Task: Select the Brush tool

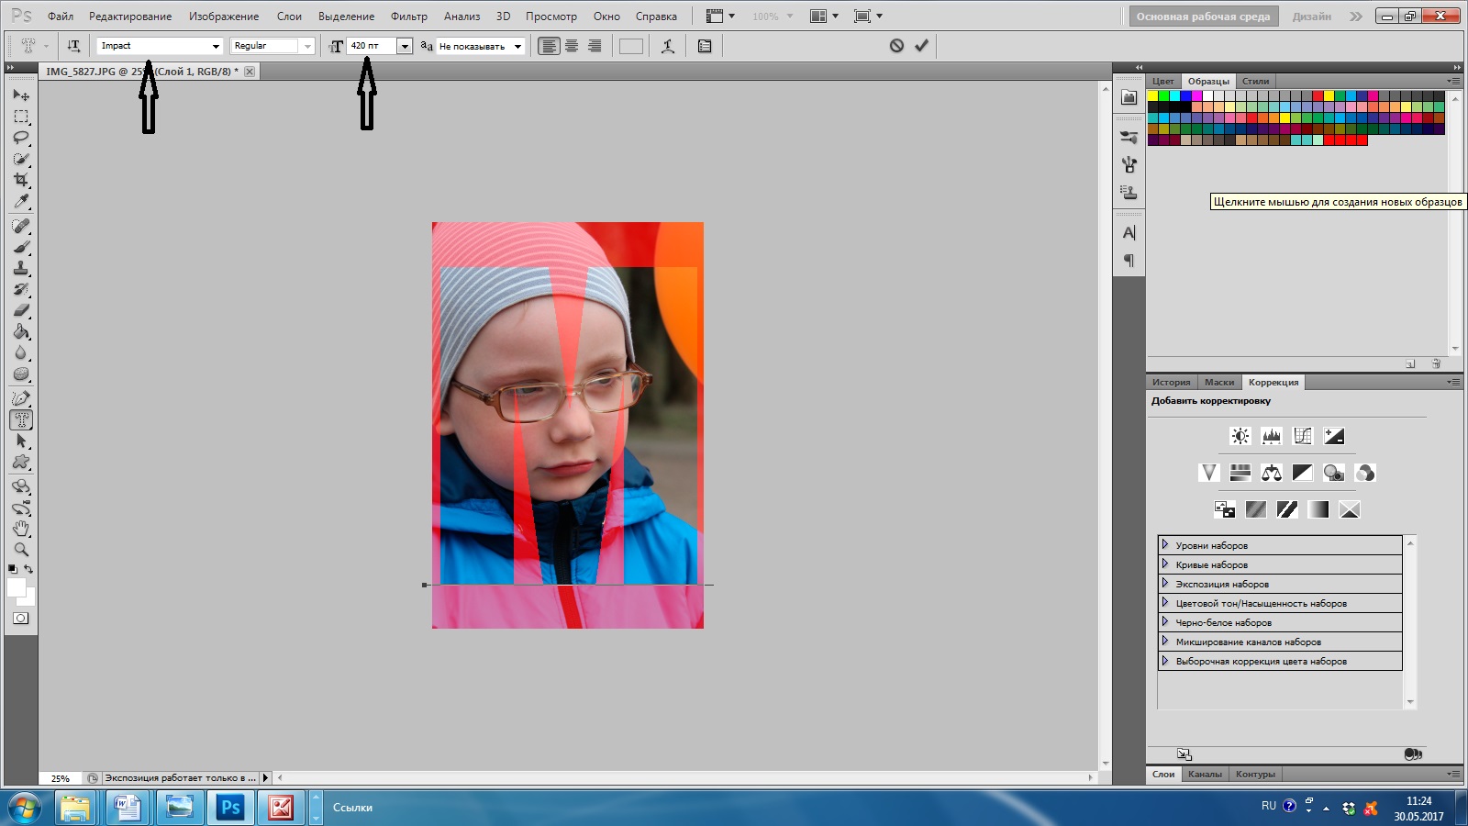Action: [21, 247]
